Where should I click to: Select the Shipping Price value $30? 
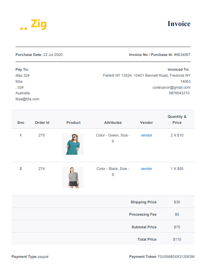point(177,202)
